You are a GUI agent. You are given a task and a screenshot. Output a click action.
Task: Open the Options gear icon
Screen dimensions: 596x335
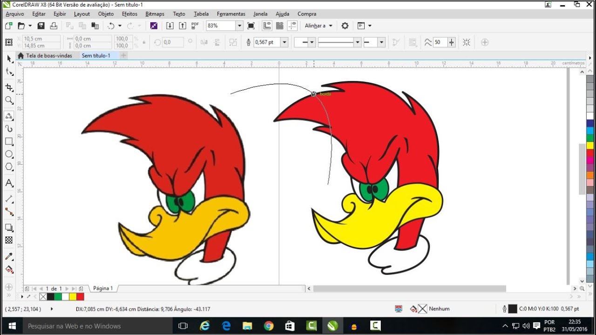click(x=345, y=26)
